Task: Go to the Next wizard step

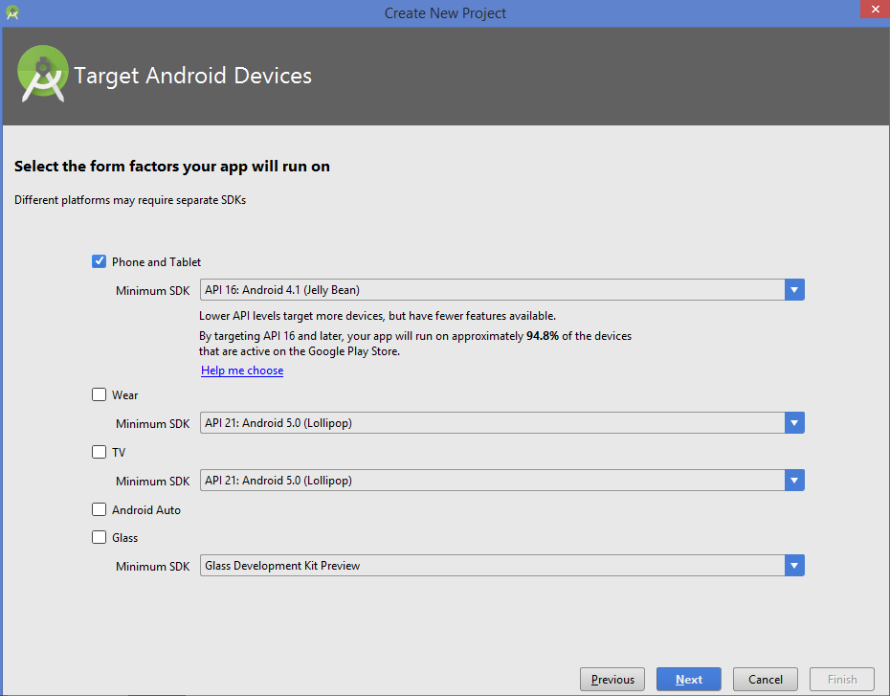Action: [689, 680]
